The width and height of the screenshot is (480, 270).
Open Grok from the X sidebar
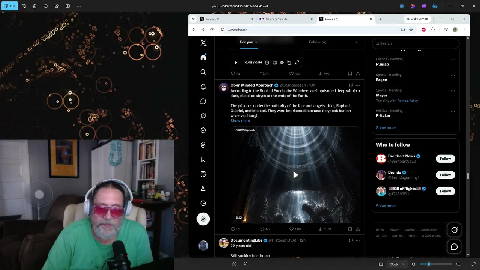203,116
